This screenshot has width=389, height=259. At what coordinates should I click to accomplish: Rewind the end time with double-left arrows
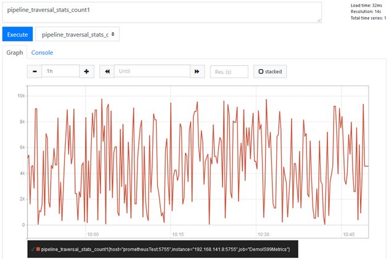click(x=107, y=72)
